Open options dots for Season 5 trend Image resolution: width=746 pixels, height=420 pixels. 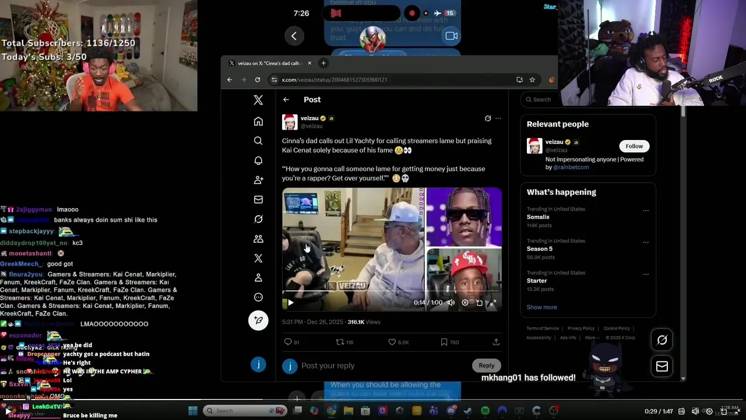click(645, 242)
